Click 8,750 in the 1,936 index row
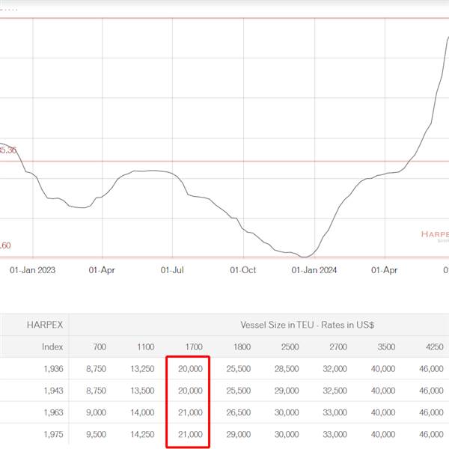 click(96, 368)
